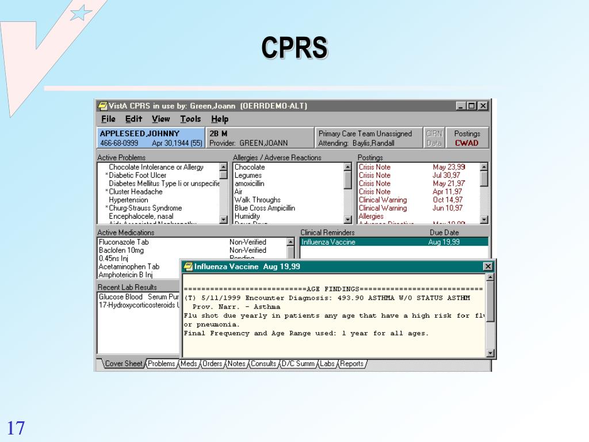Click the Active Problems list down arrow
This screenshot has width=589, height=442.
tap(224, 219)
